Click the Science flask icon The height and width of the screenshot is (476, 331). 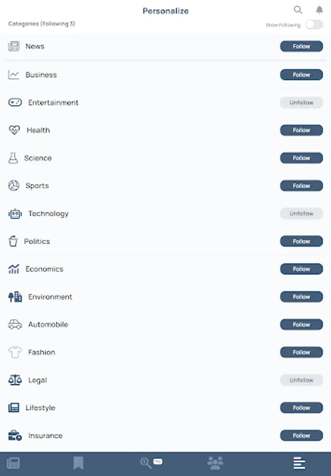(x=13, y=158)
